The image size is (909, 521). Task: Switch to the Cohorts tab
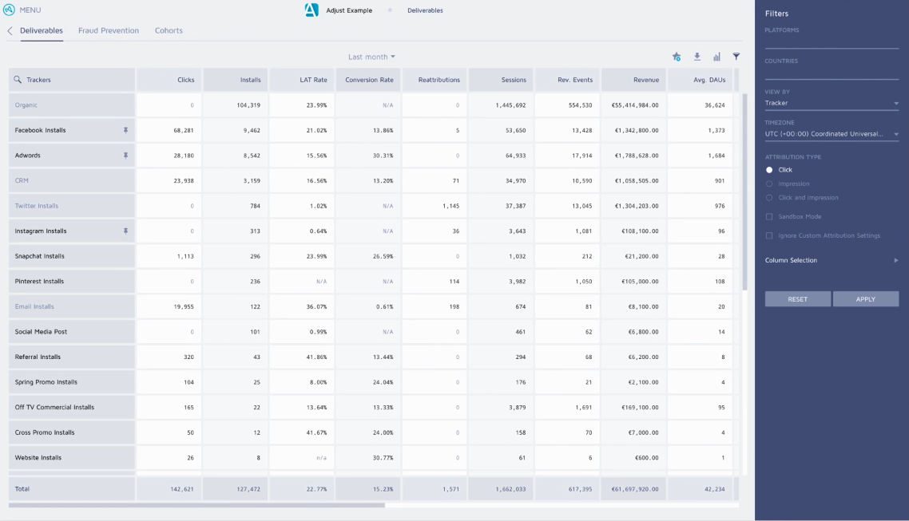point(169,31)
